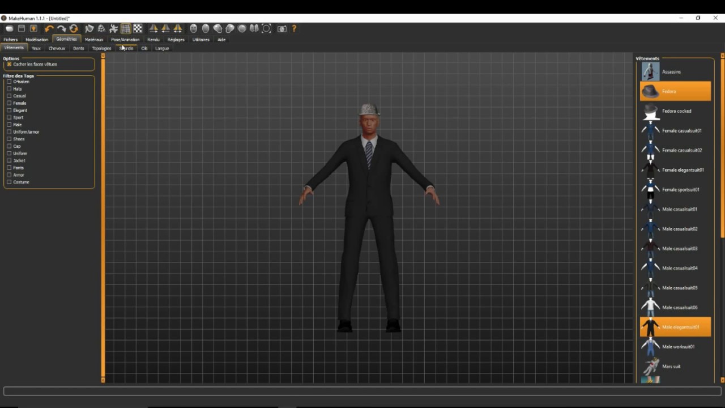Viewport: 725px width, 408px height.
Task: Check the Male tag filter
Action: point(9,125)
